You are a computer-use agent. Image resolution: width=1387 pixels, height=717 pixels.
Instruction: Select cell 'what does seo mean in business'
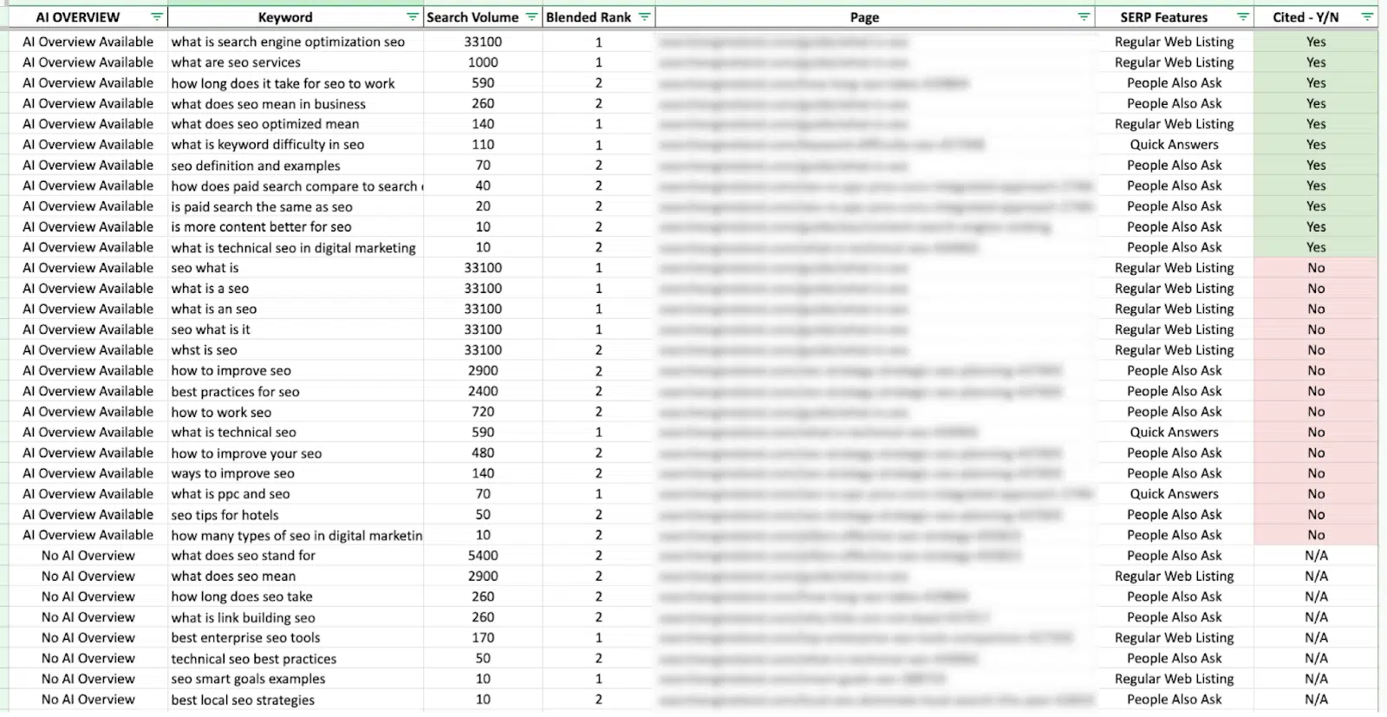(296, 104)
